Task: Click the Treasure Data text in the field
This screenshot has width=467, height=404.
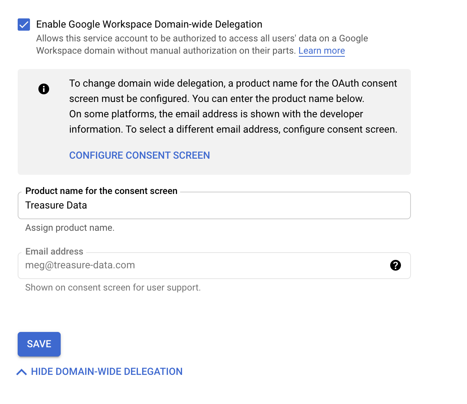Action: tap(56, 205)
